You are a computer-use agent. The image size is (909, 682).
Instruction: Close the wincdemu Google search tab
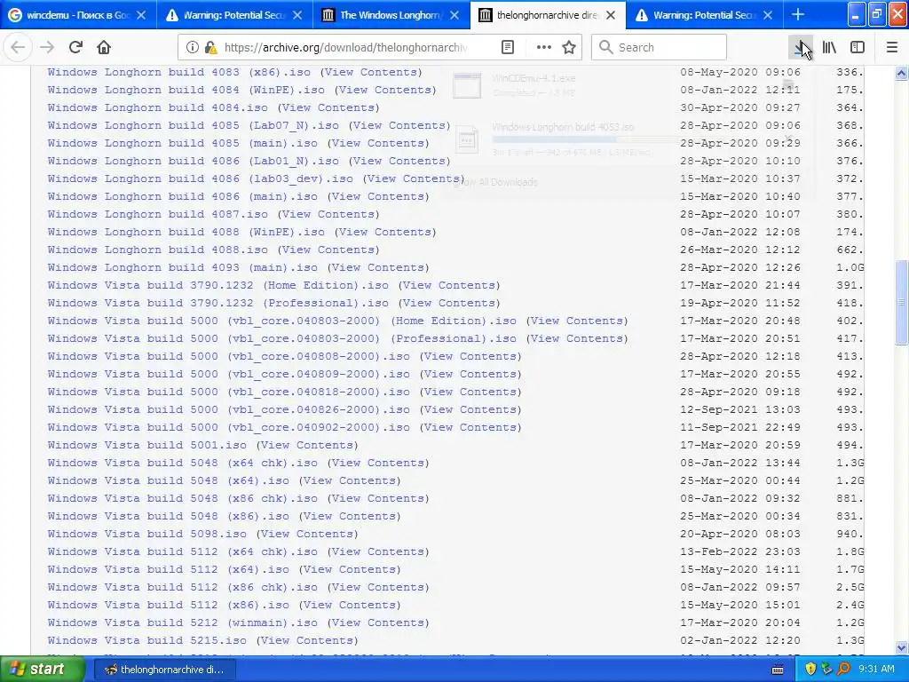click(141, 16)
